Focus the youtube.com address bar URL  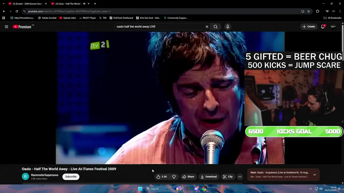pyautogui.click(x=69, y=11)
